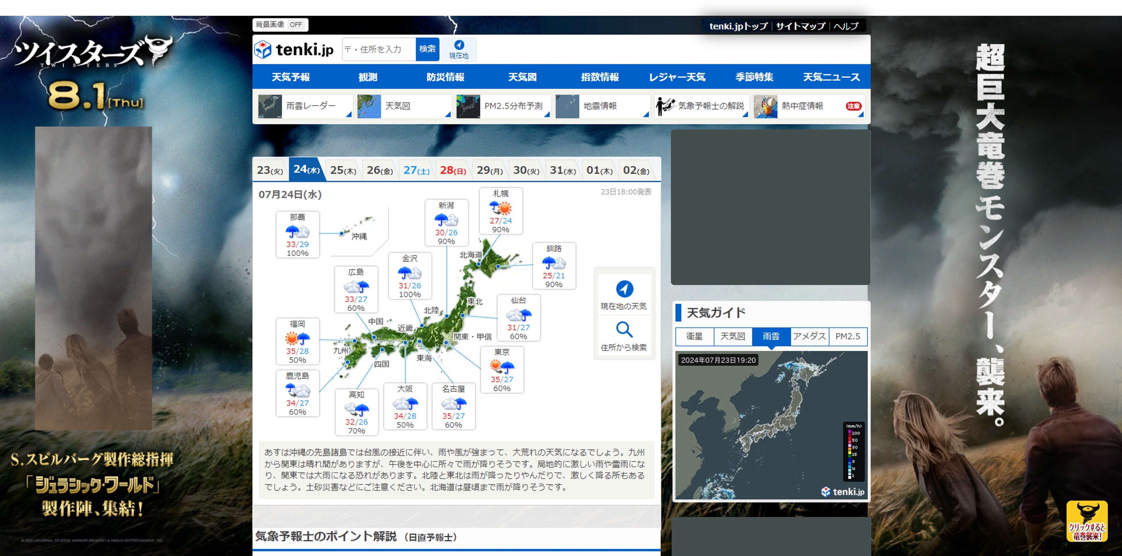Open 気象予報士の解説 presenter icon
The image size is (1122, 556).
click(x=665, y=106)
